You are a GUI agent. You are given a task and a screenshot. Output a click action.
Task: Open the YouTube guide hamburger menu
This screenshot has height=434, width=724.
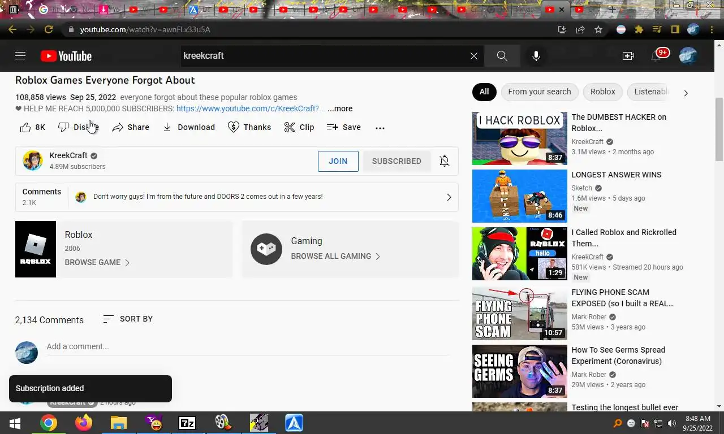point(20,56)
